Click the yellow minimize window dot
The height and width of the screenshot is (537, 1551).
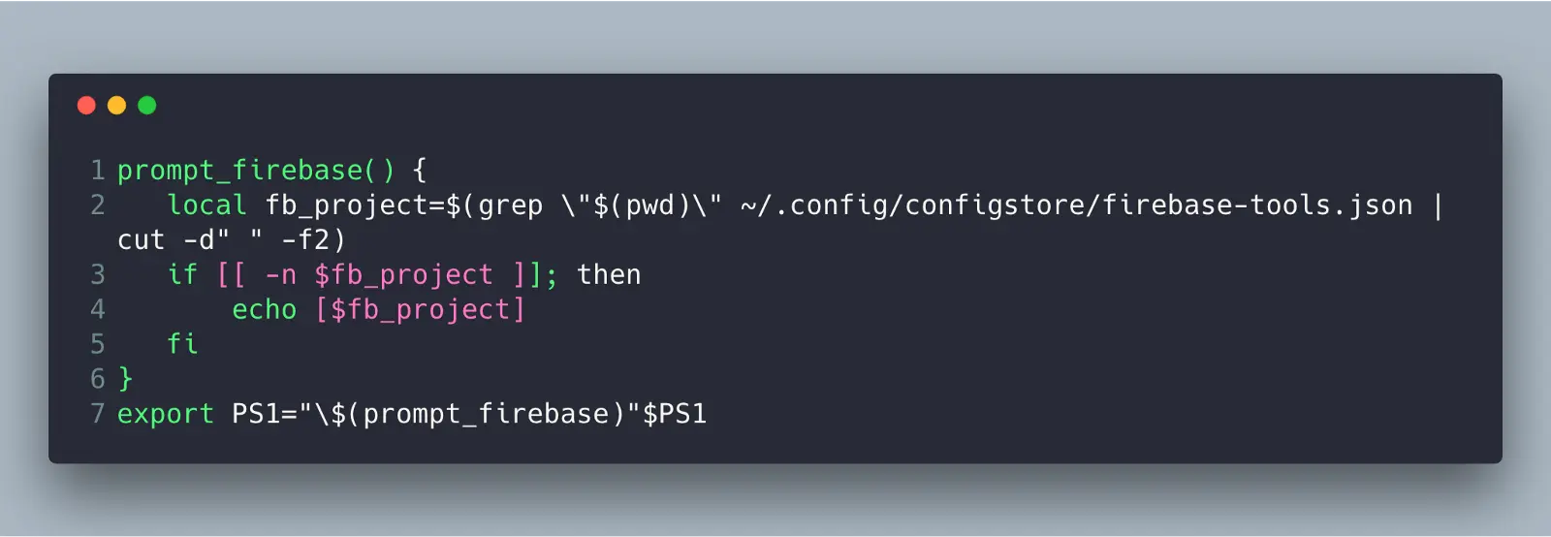[x=116, y=105]
